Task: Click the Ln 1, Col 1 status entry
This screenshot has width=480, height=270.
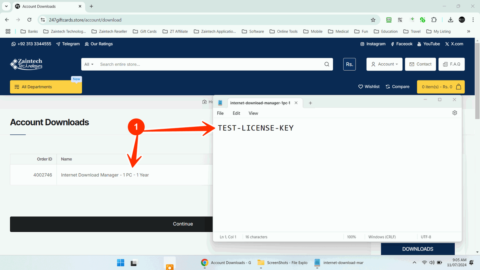Action: point(228,237)
